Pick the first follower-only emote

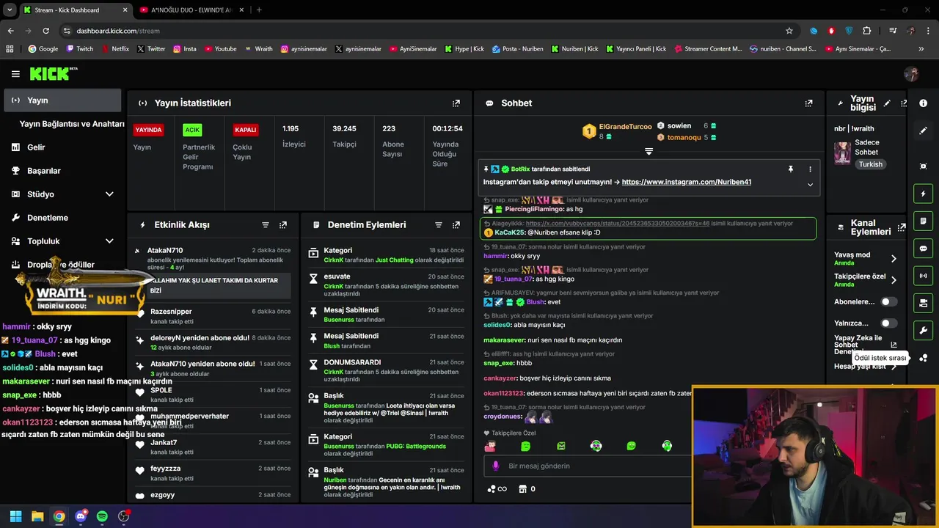click(x=490, y=446)
